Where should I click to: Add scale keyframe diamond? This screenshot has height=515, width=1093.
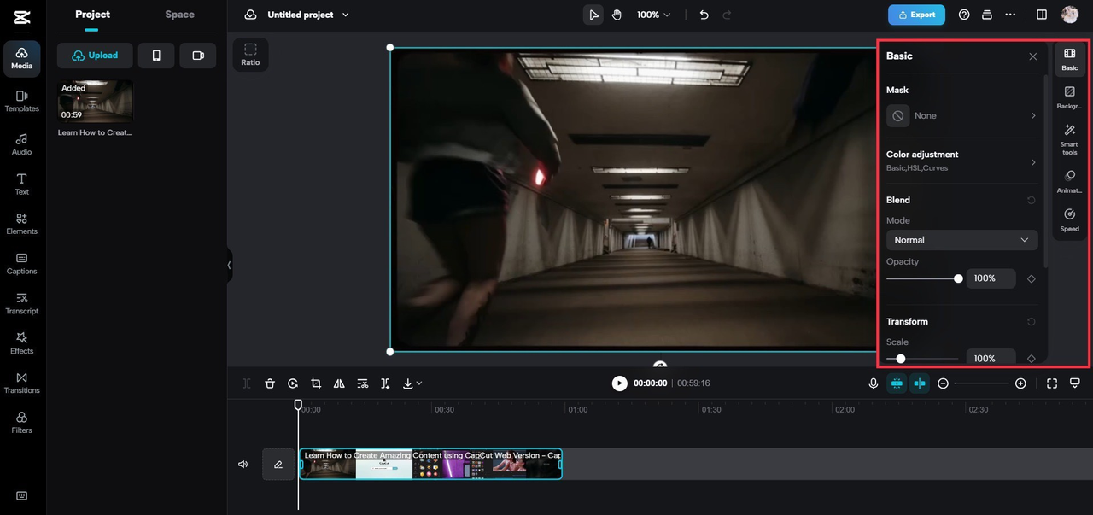point(1031,359)
